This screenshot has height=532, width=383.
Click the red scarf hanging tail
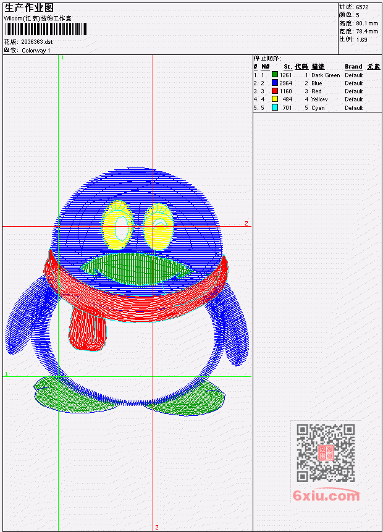tap(88, 329)
